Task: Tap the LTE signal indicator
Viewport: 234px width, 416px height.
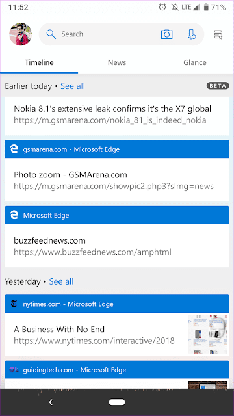Action: [190, 7]
